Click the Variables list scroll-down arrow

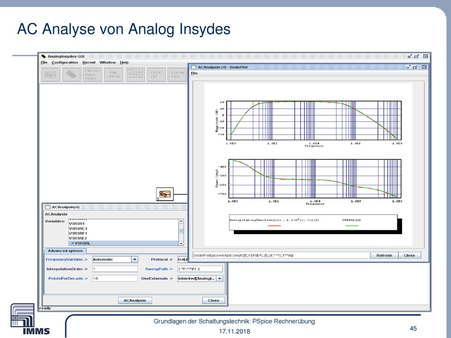coord(181,243)
